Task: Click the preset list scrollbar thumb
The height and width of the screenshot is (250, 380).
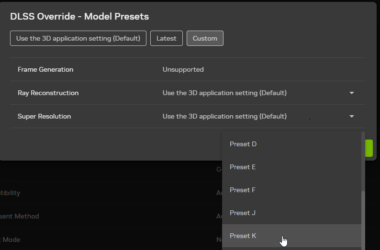Action: point(363,220)
